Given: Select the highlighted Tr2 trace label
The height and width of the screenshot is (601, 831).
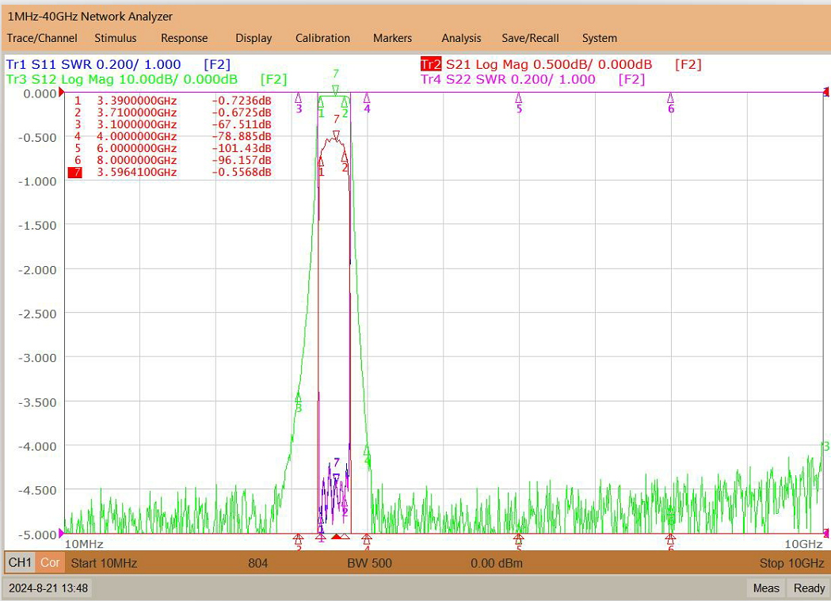Looking at the screenshot, I should pyautogui.click(x=431, y=65).
